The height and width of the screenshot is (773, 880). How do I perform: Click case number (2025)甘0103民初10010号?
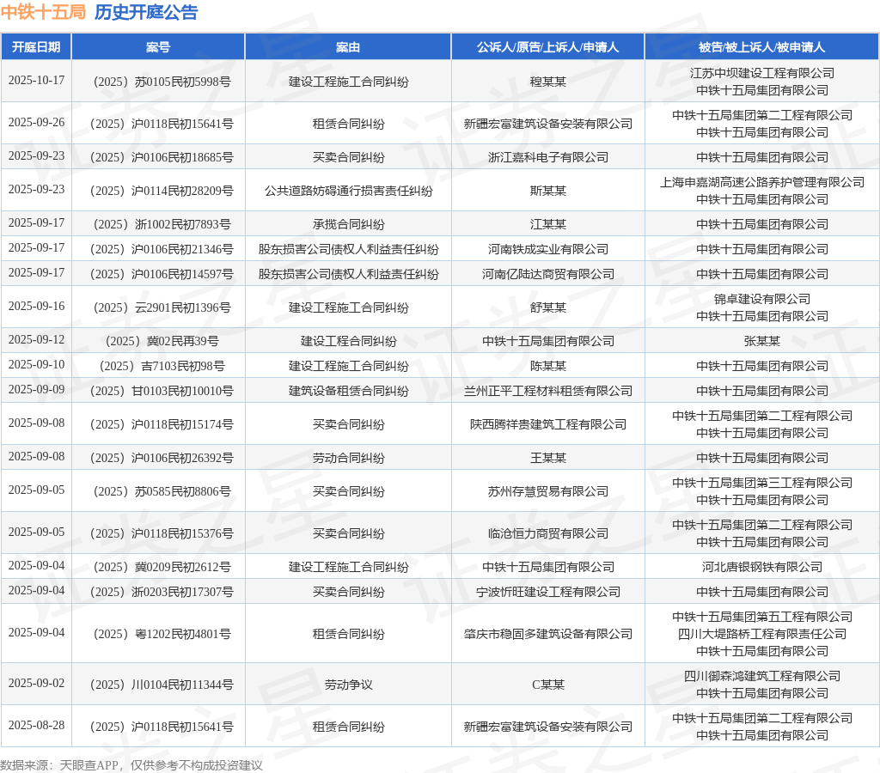click(162, 391)
